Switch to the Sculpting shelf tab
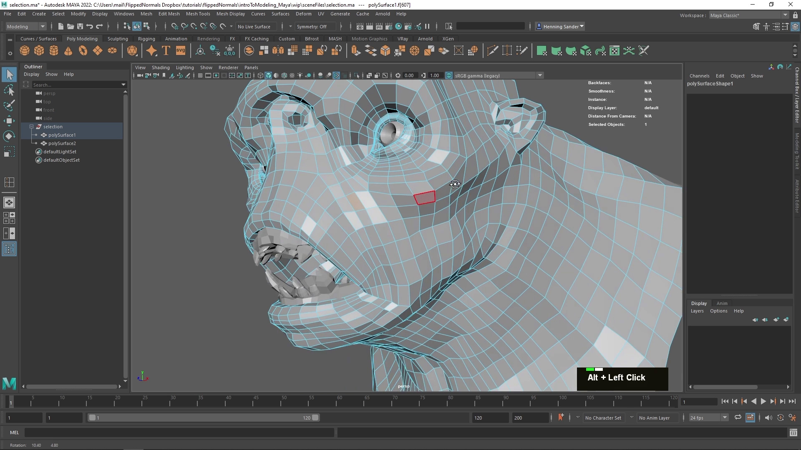Viewport: 801px width, 450px height. [x=117, y=38]
